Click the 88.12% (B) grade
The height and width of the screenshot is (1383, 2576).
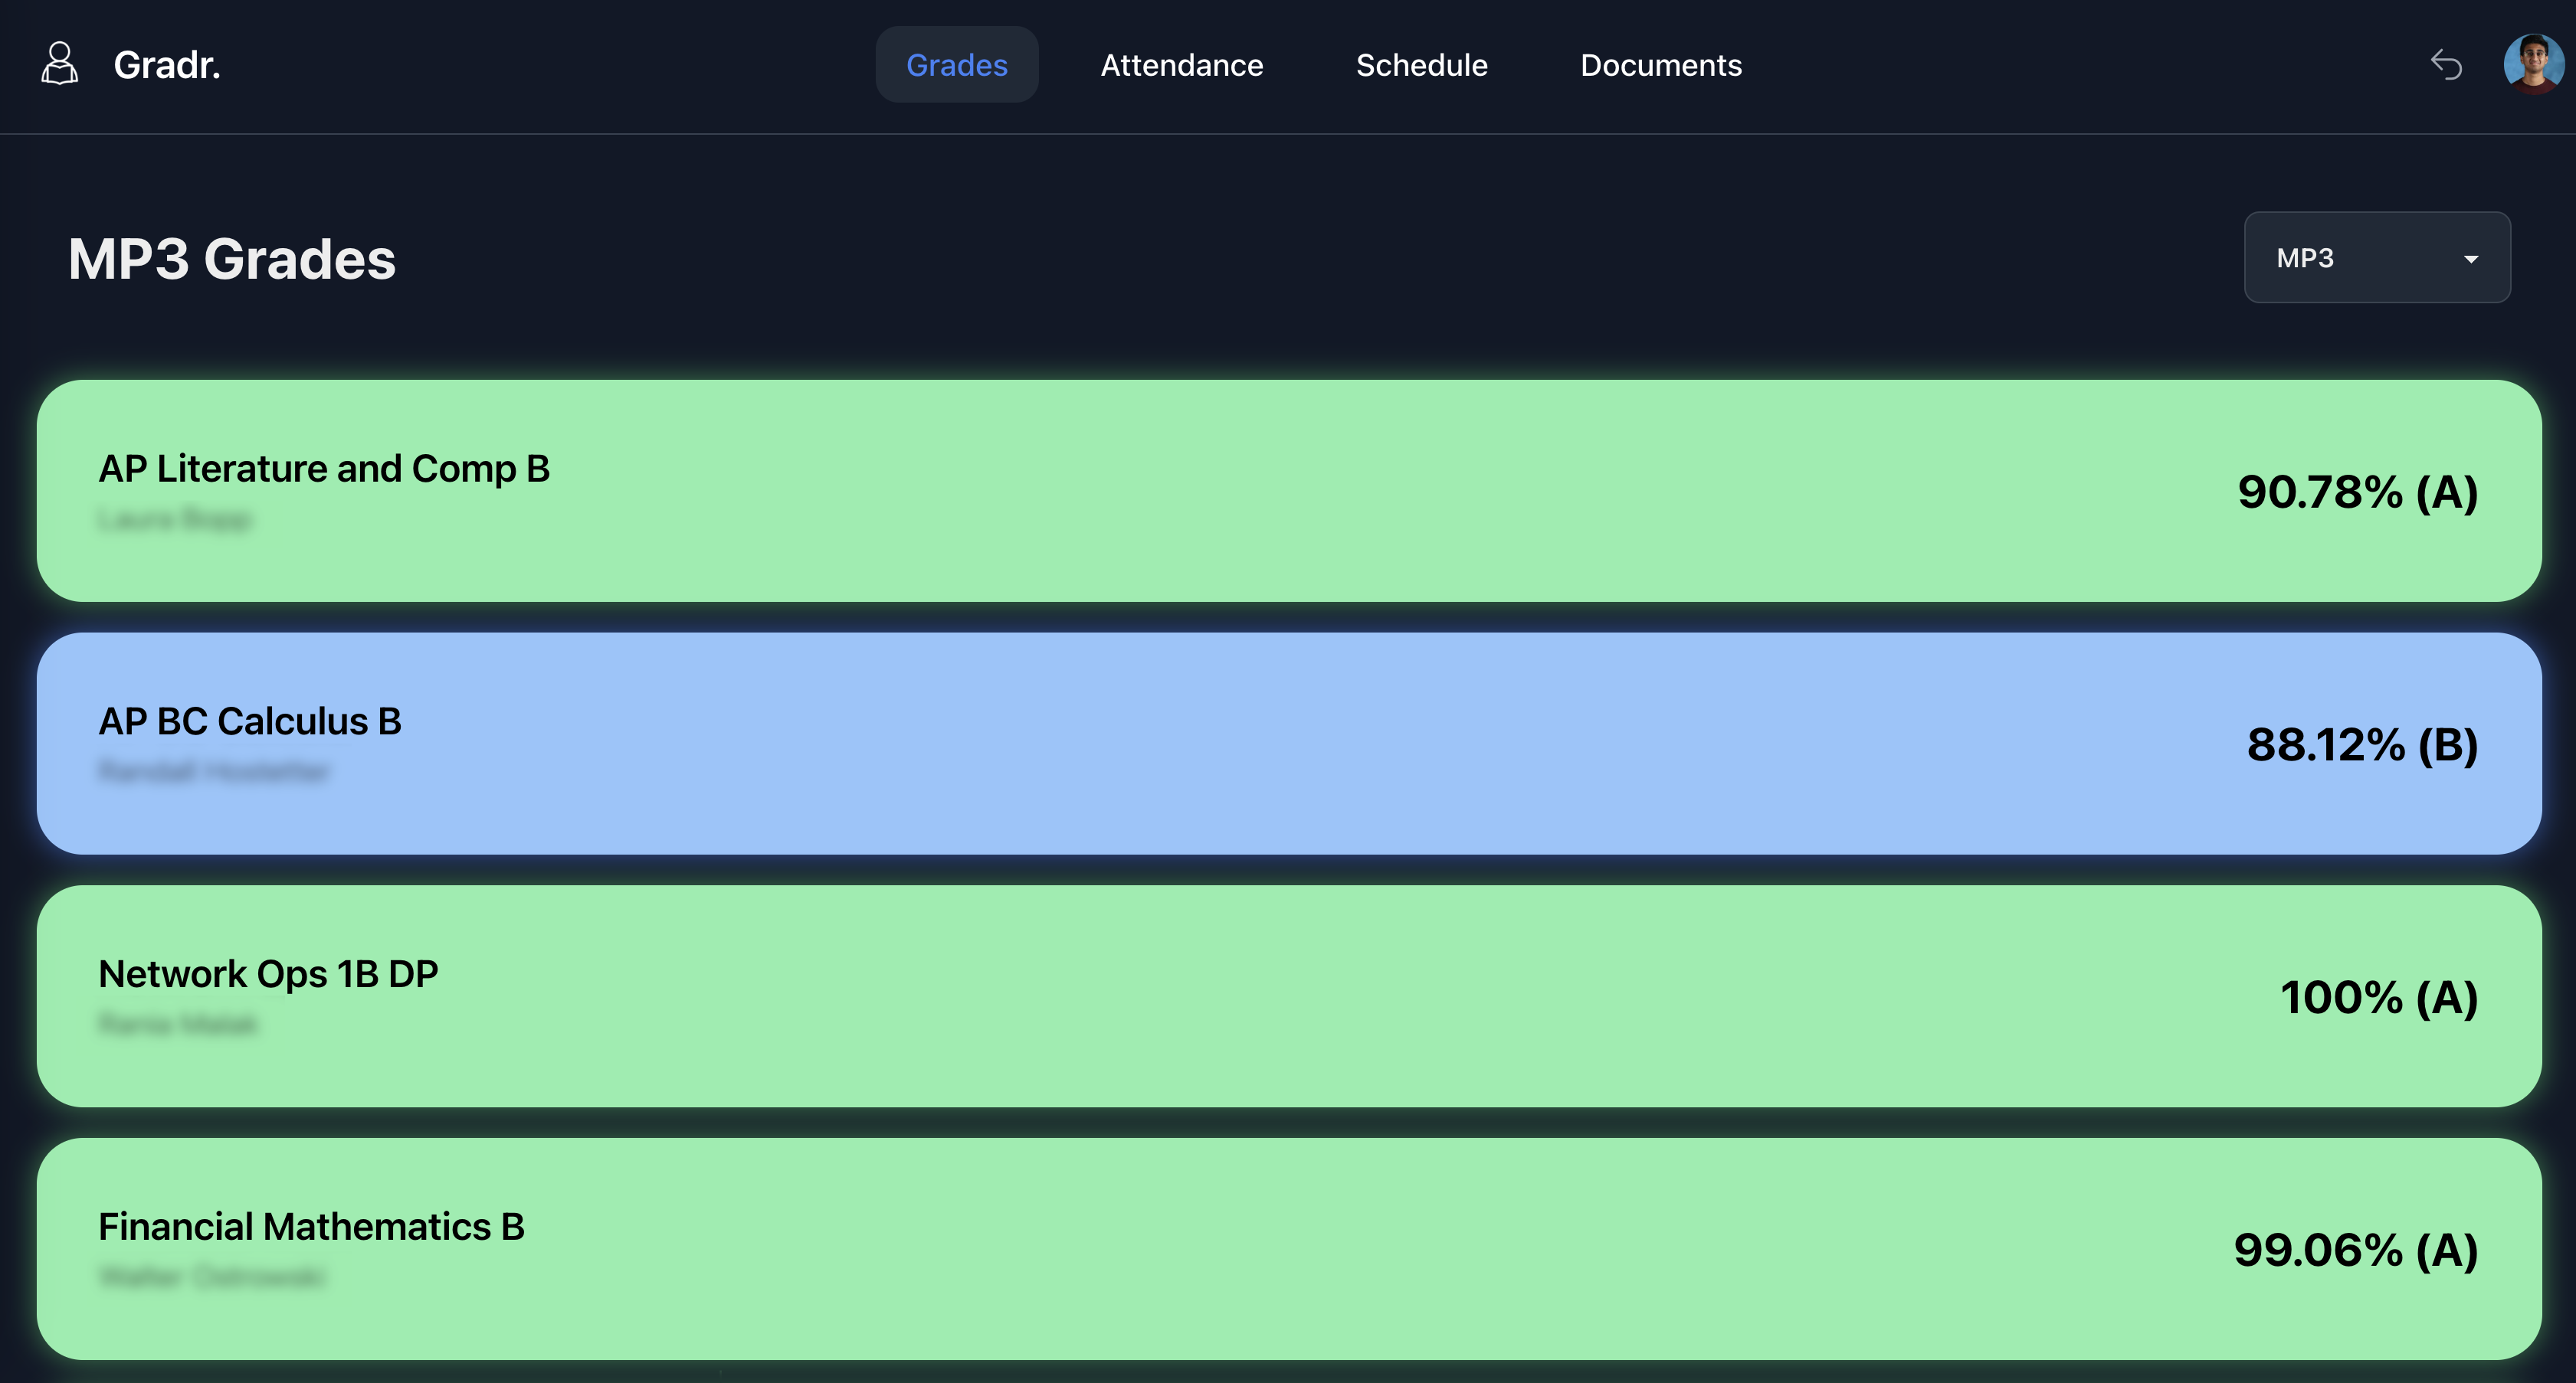point(2362,744)
